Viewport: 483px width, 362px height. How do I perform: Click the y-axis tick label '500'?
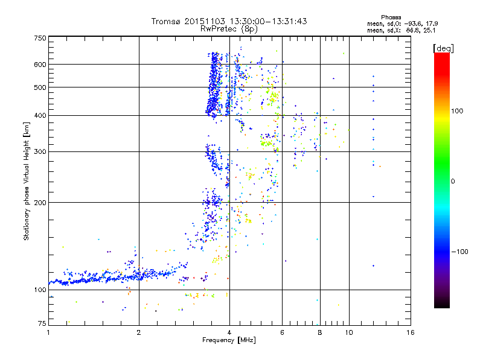click(x=40, y=87)
